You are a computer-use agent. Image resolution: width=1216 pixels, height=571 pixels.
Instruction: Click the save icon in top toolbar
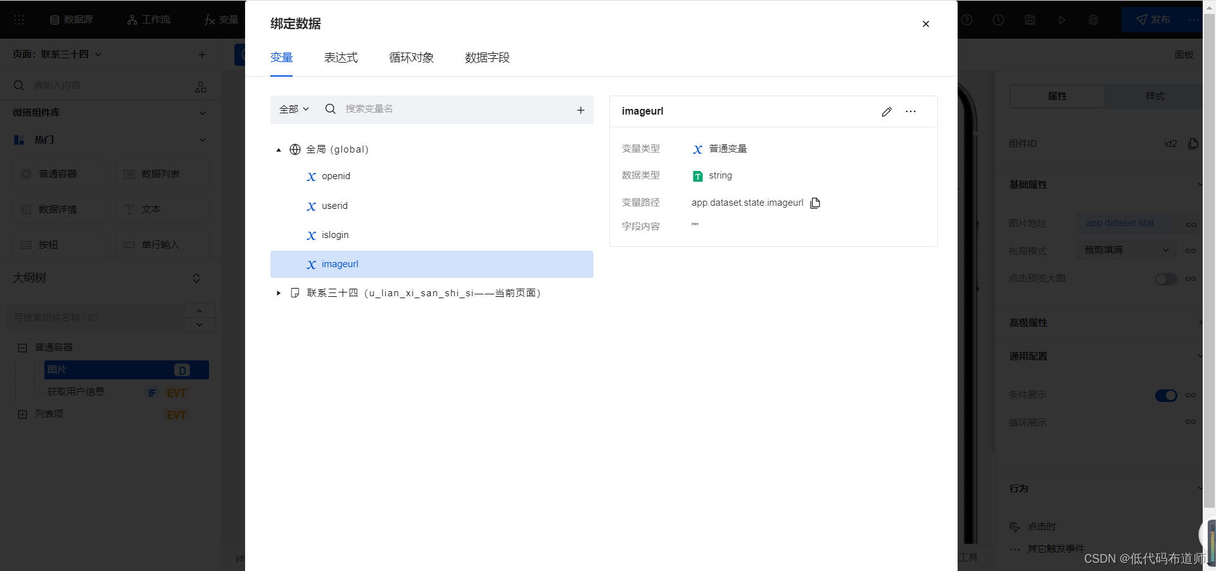pyautogui.click(x=1030, y=20)
